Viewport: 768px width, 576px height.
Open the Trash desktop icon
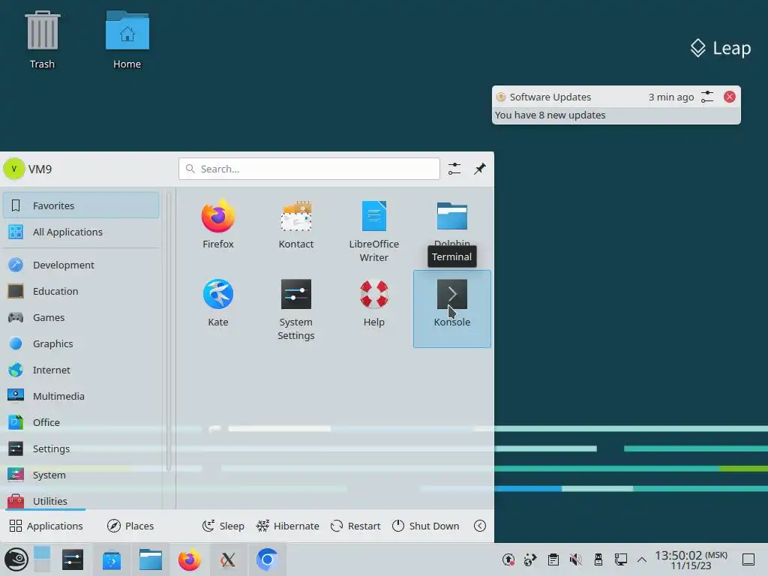pos(42,40)
